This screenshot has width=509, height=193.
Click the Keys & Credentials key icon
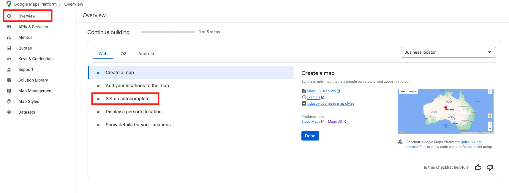tap(9, 59)
